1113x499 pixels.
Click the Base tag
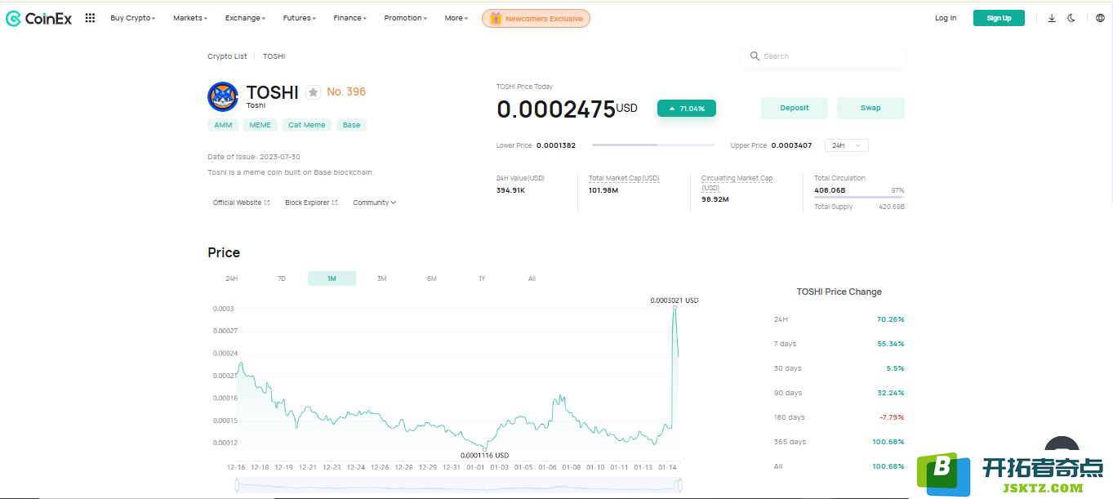point(351,125)
